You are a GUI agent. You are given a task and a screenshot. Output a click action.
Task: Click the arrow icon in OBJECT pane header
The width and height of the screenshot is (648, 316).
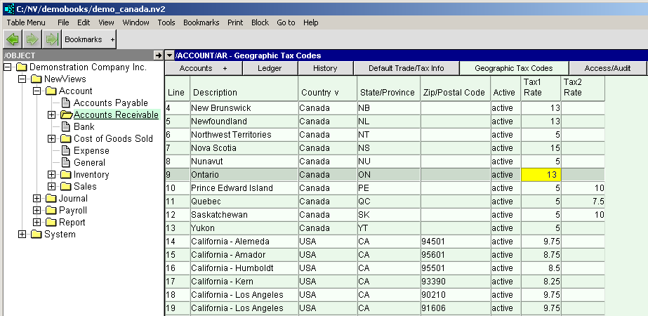pos(158,55)
